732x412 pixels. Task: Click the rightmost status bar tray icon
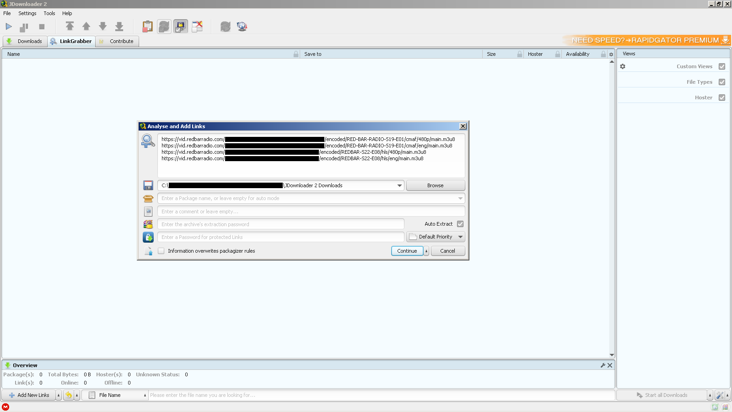[726, 407]
